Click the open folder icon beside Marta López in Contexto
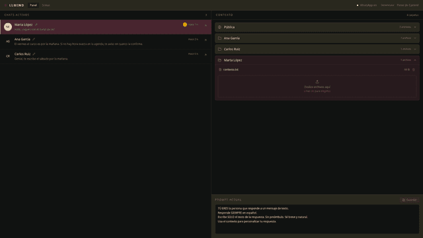Image resolution: width=423 pixels, height=238 pixels. click(x=219, y=60)
